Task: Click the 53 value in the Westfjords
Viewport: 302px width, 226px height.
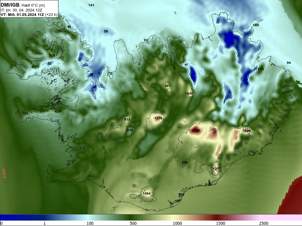Action: 50,63
